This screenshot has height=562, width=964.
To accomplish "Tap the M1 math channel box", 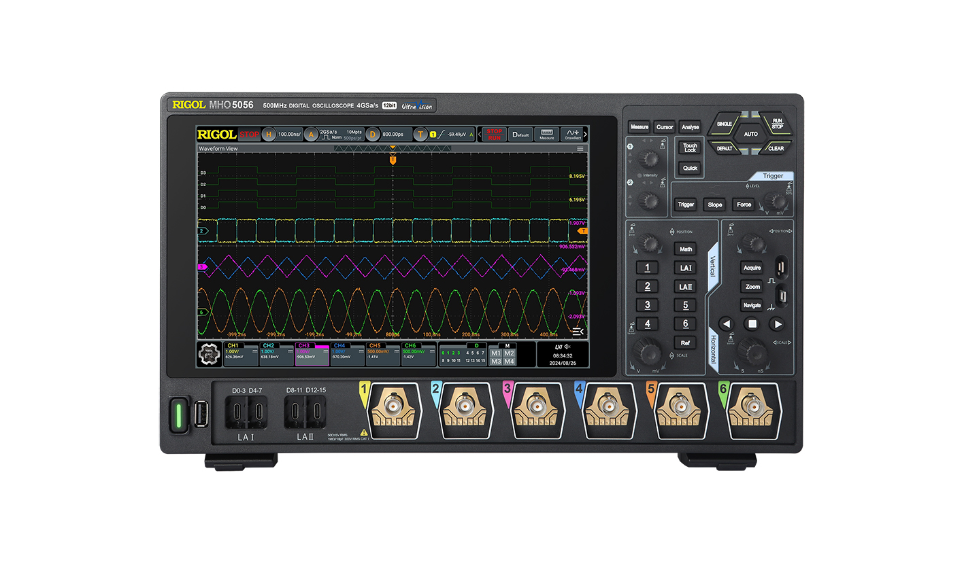I will click(x=496, y=353).
